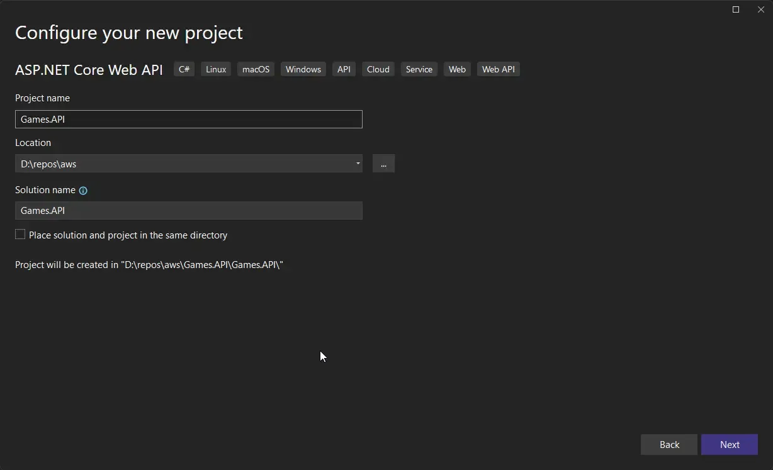Select the Windows platform tag
Screen dimensions: 773x470
tap(303, 69)
